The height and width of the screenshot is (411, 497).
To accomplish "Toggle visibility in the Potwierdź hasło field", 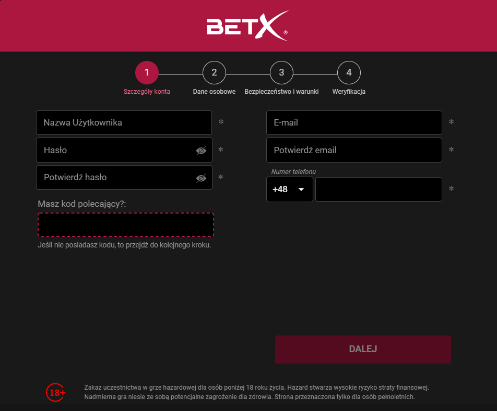I will point(201,178).
